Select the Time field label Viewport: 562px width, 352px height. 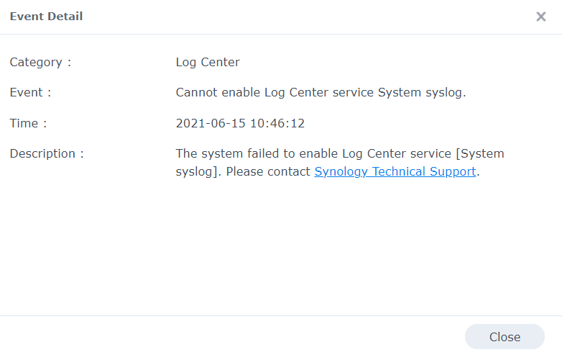click(x=28, y=123)
